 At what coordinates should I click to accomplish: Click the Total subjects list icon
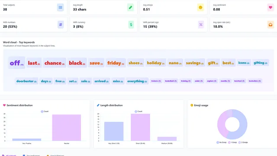click(61, 7)
